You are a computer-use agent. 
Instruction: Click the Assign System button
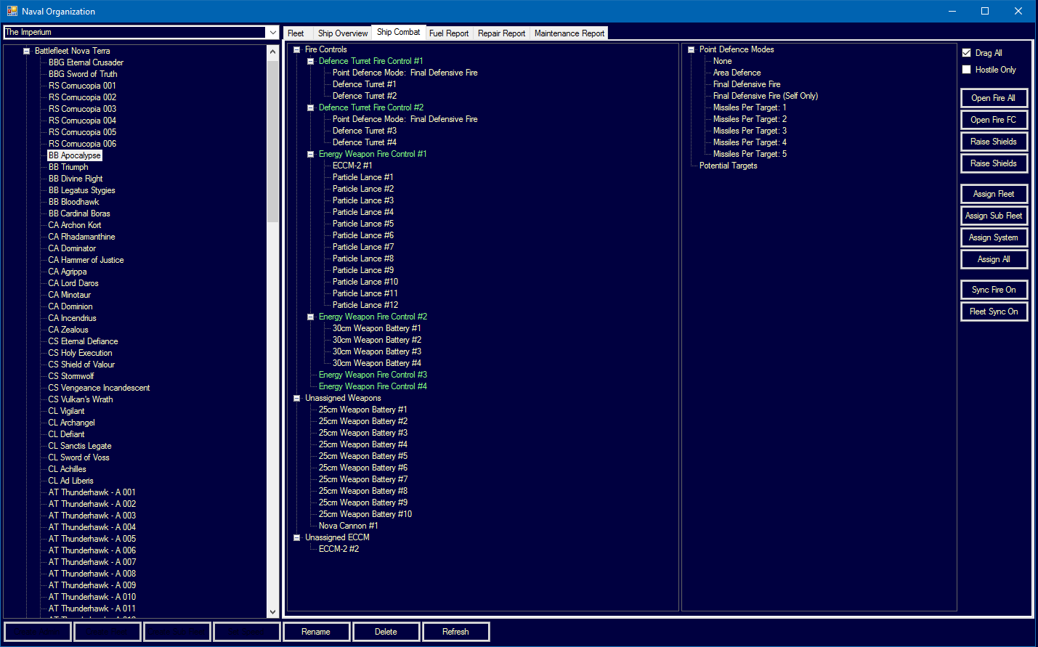coord(994,237)
